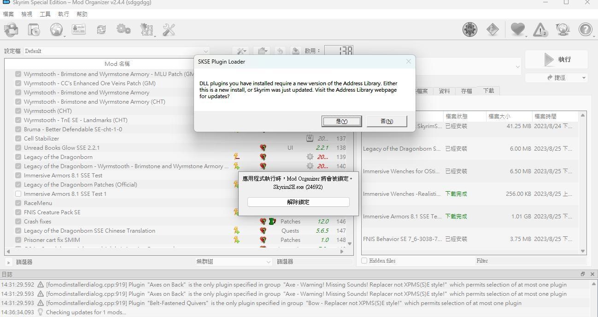Click the lightbulb icon on Checking updates log line
The width and height of the screenshot is (598, 317).
(41, 312)
